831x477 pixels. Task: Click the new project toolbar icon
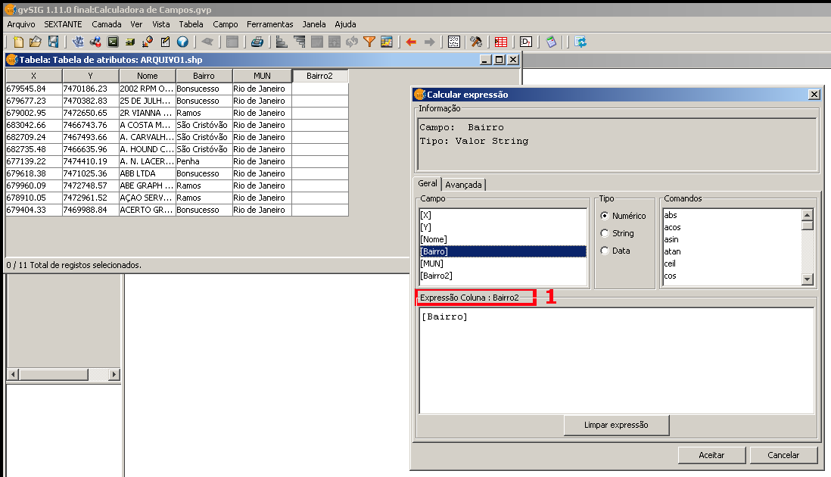19,42
